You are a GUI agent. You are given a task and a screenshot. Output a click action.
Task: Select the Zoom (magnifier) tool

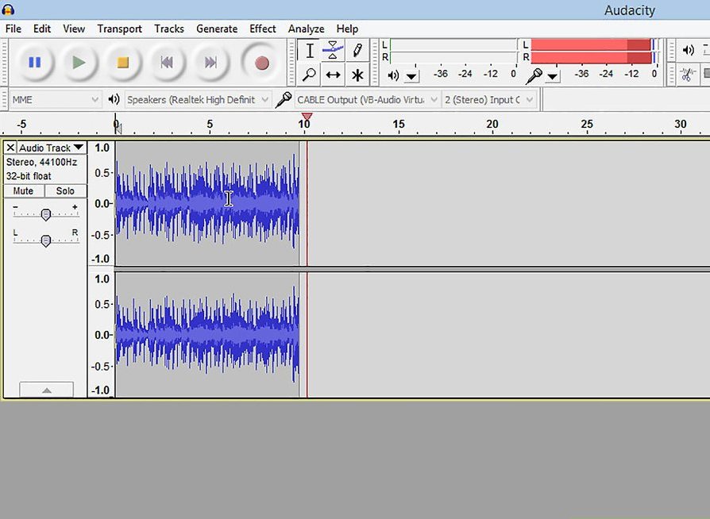pos(309,75)
